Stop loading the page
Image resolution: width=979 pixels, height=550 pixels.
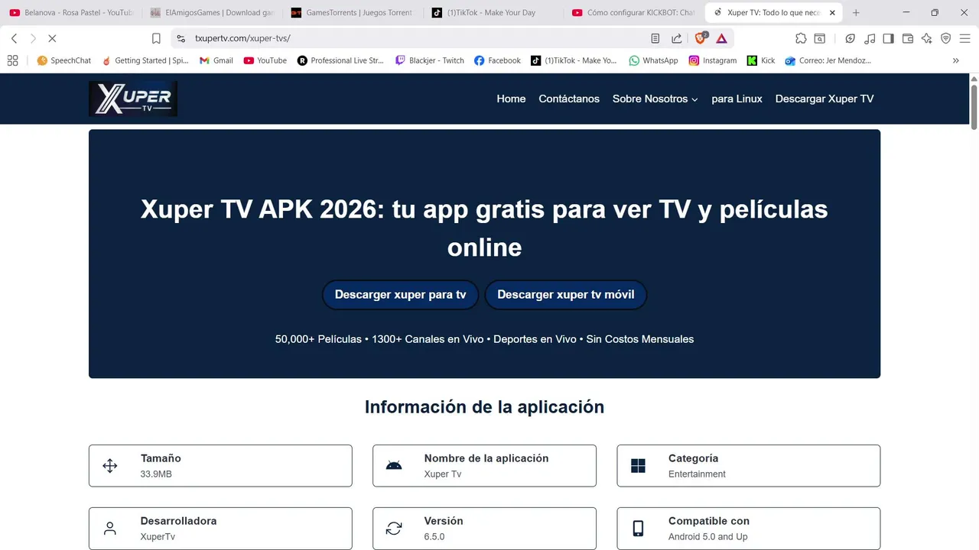(x=52, y=38)
